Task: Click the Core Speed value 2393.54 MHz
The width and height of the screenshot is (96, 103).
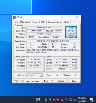Action: pos(35,59)
